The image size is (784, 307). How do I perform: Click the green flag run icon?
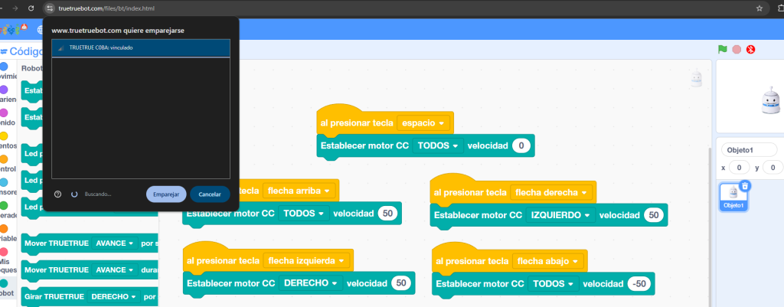tap(722, 50)
